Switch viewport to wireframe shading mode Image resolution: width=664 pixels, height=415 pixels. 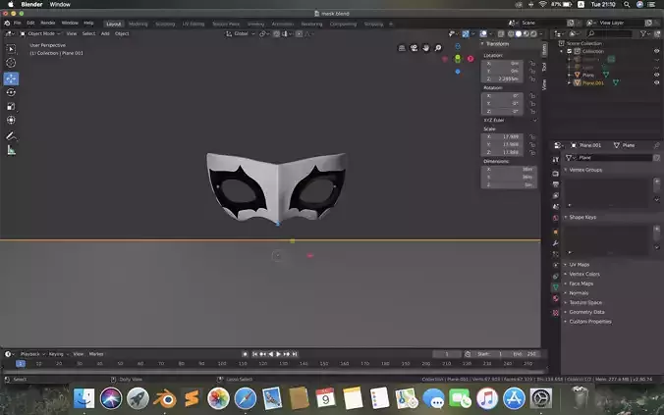(511, 33)
